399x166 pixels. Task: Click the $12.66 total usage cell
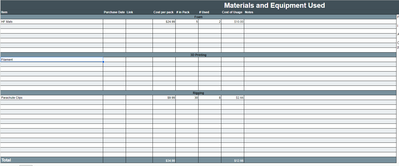[x=233, y=160]
